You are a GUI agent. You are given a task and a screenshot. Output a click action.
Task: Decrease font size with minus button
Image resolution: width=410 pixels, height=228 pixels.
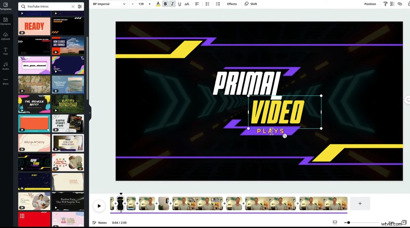coord(132,4)
